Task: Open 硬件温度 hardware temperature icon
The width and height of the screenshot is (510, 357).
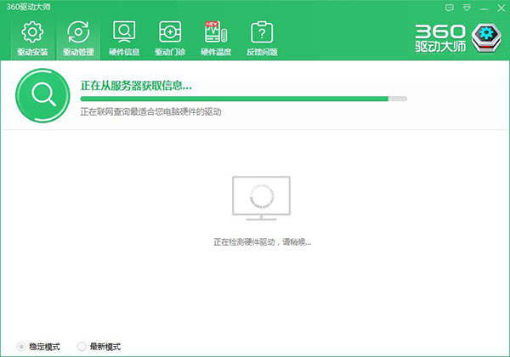Action: point(215,38)
